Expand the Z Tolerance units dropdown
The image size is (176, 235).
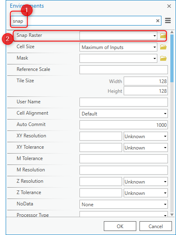pyautogui.click(x=146, y=193)
